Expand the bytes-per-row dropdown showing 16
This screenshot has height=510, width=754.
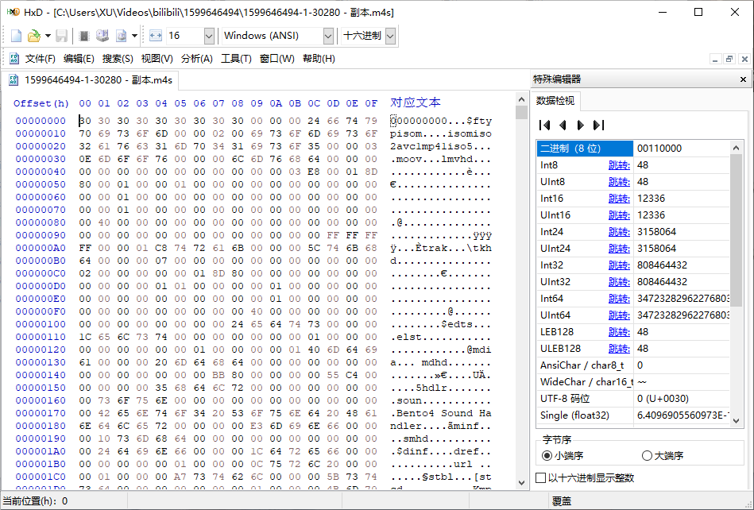[209, 36]
